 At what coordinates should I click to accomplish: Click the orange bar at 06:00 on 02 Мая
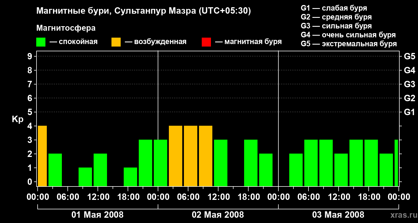click(x=191, y=156)
